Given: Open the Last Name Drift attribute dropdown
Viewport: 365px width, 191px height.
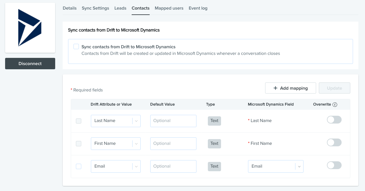Looking at the screenshot, I should click(116, 121).
